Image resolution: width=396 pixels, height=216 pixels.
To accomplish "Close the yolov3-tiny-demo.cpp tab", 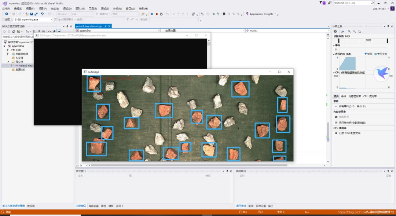I will (x=109, y=26).
